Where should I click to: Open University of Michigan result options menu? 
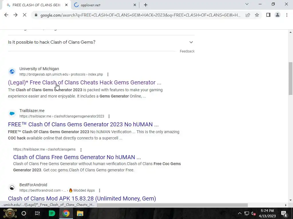coord(108,74)
